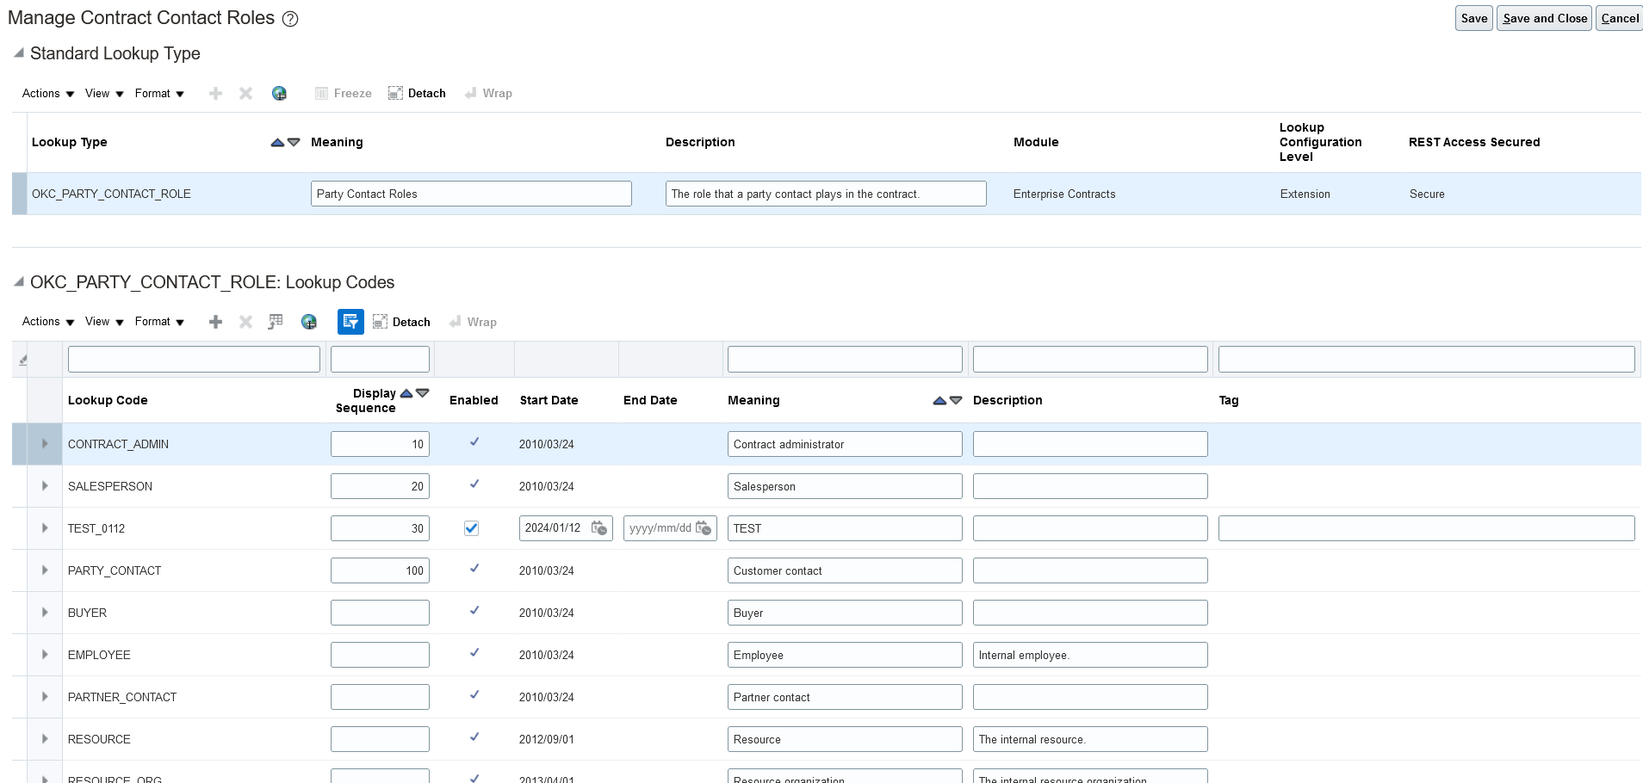Click Meaning filter field in Lookup Codes
Screen dimensions: 1643x783
pyautogui.click(x=845, y=360)
